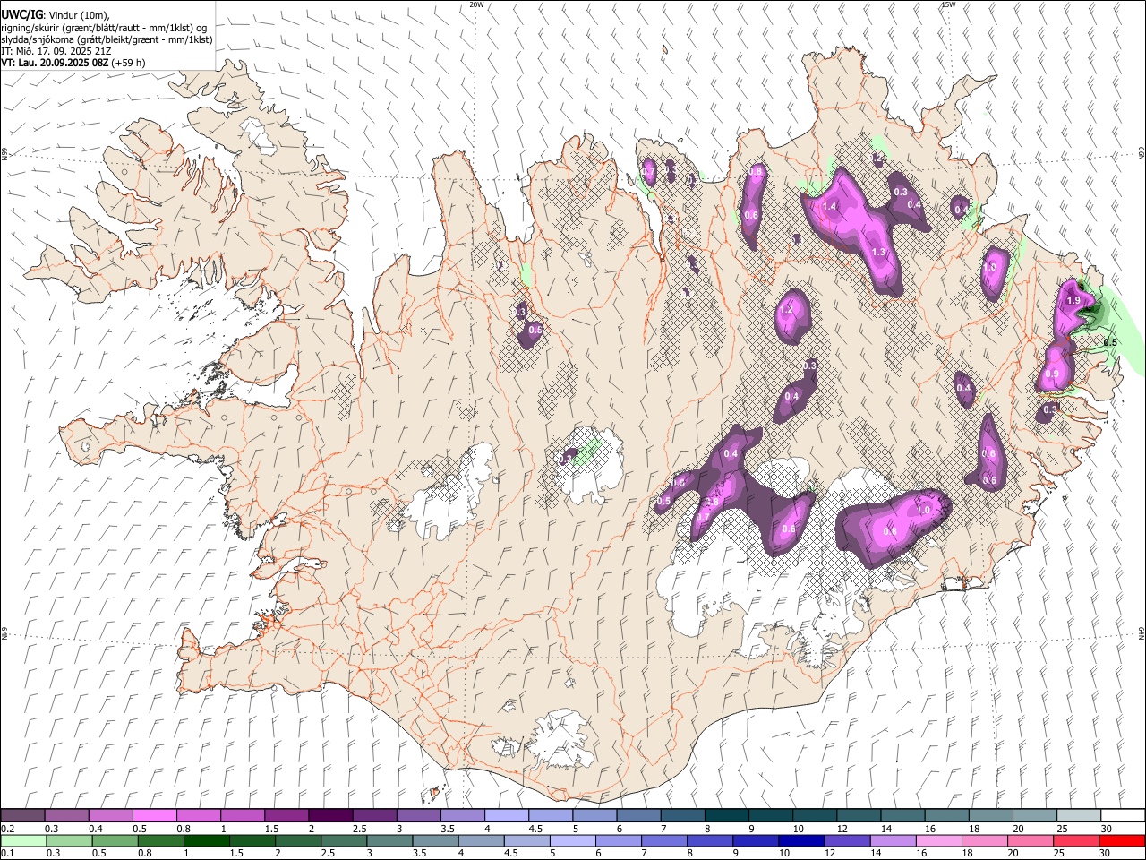Viewport: 1146px width, 860px height.
Task: Pick the dark teal swatch between 8 and 9
Action: [725, 816]
